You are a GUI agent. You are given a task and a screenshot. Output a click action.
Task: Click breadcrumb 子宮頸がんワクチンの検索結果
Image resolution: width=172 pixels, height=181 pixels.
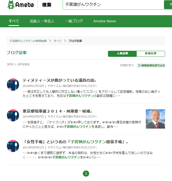point(28,41)
